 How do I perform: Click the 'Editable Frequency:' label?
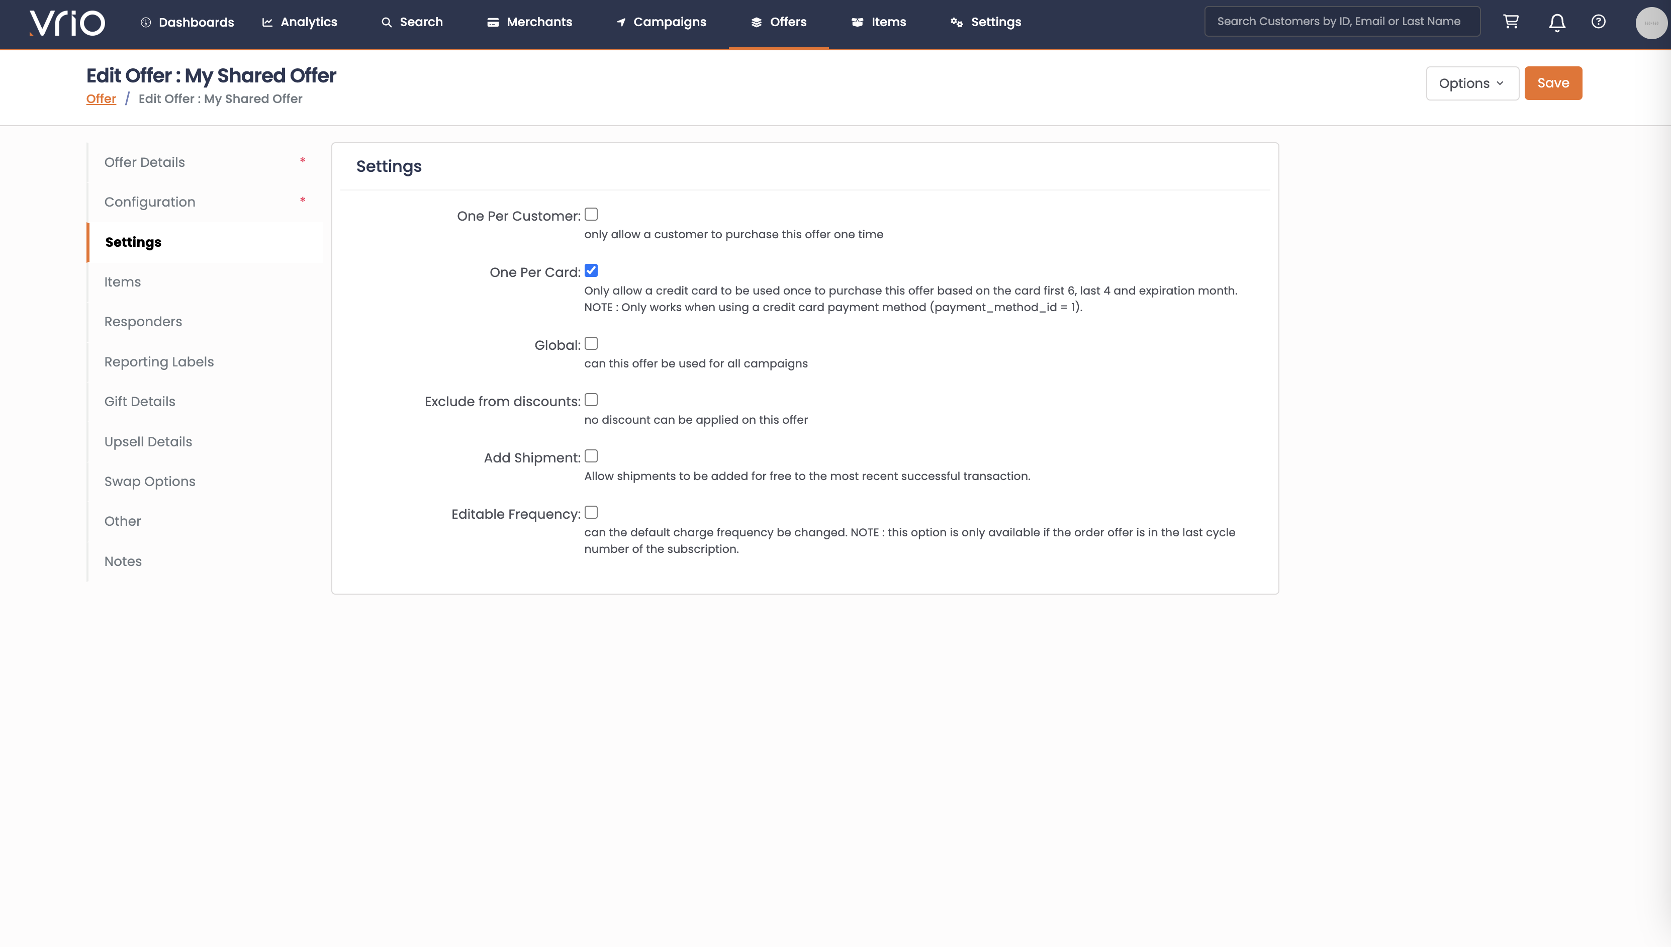pyautogui.click(x=516, y=515)
